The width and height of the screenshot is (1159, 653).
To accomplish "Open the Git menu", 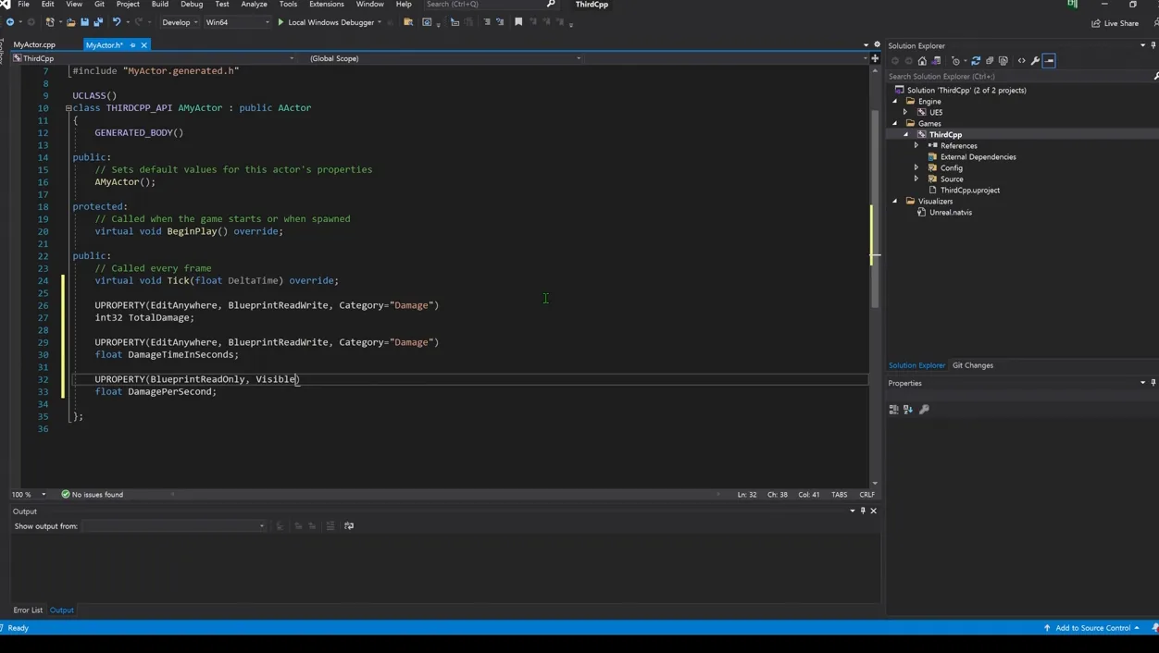I will click(99, 5).
